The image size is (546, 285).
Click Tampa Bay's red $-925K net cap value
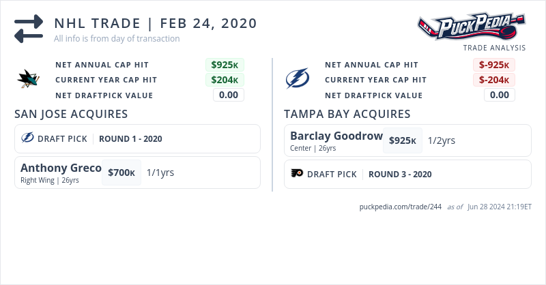[494, 65]
